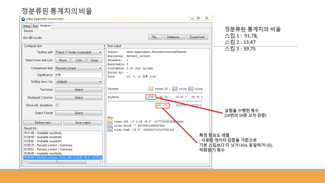Click the Tester line in Test output
Screen dimensions: 325x183
pos(147,52)
